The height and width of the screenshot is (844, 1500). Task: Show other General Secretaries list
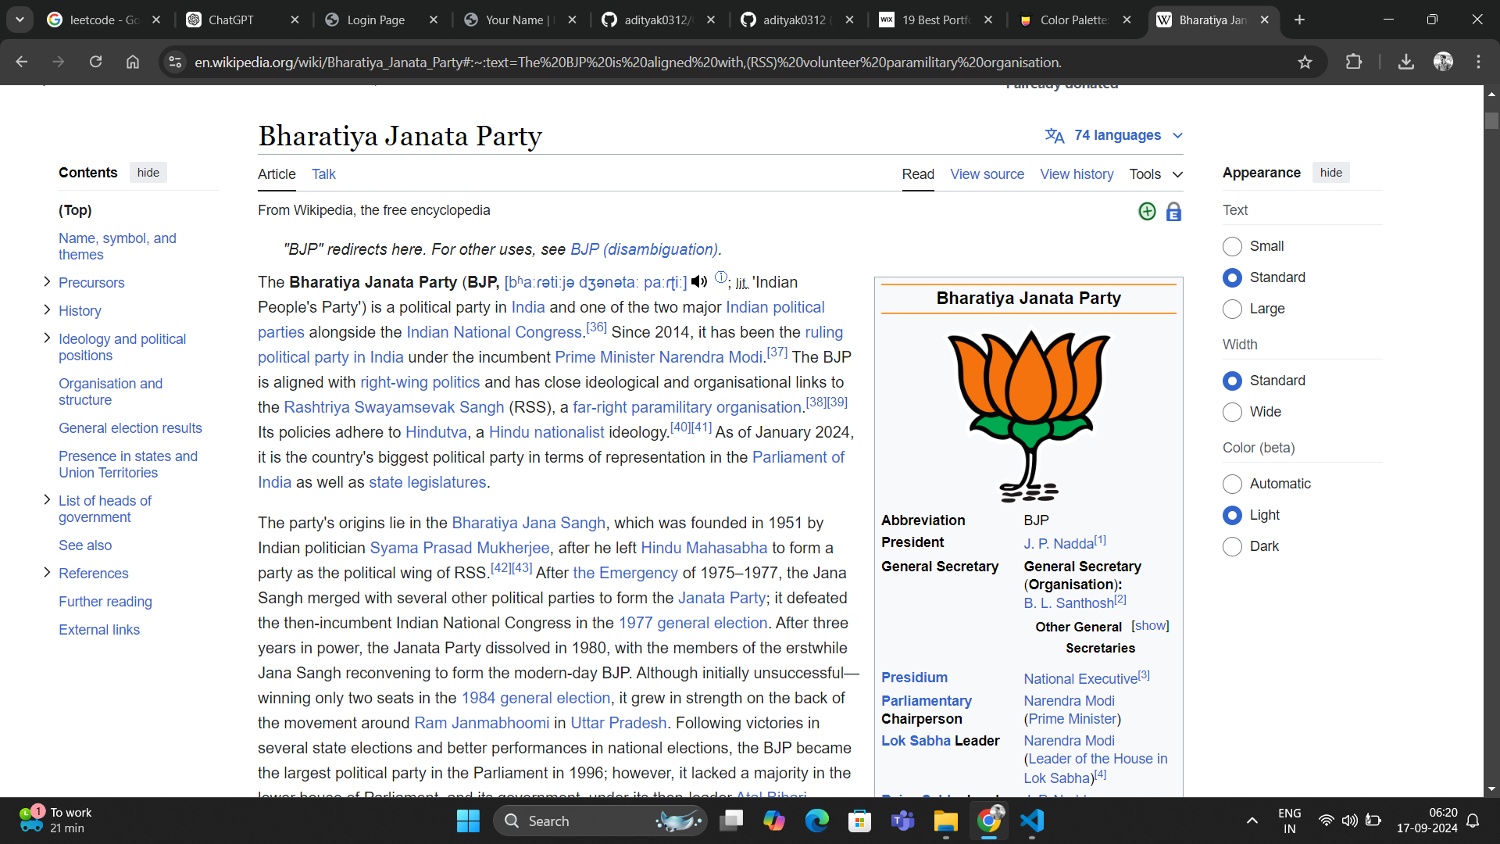pos(1150,626)
